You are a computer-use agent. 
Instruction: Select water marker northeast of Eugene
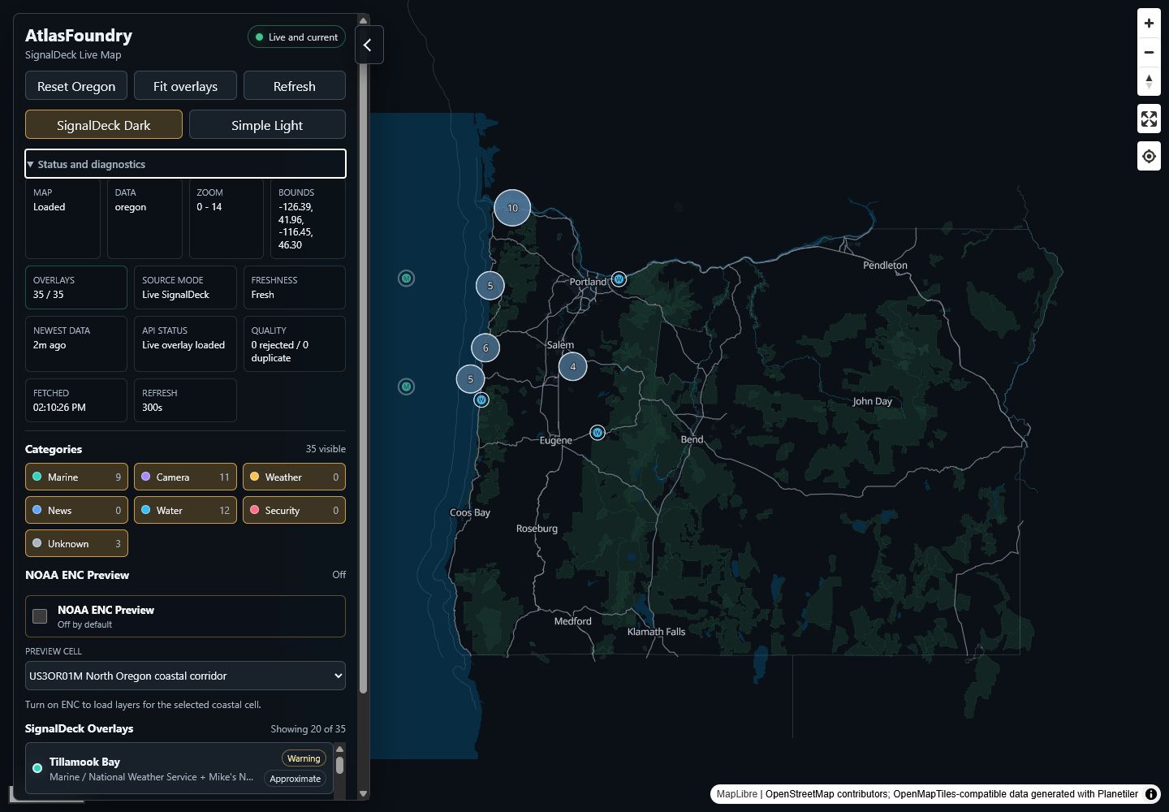(x=597, y=433)
